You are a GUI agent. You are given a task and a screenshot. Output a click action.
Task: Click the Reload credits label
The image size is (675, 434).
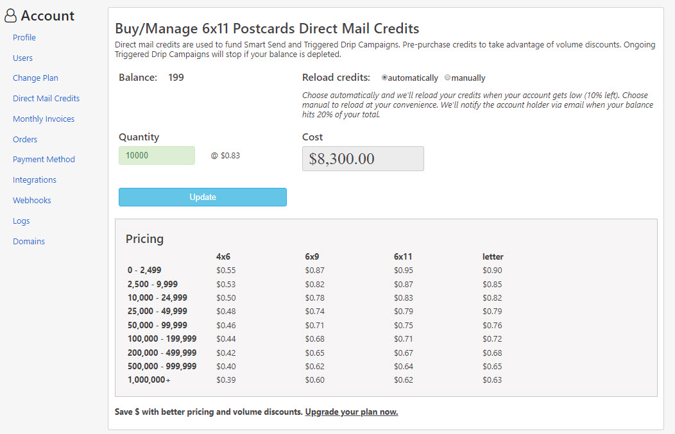tap(336, 78)
